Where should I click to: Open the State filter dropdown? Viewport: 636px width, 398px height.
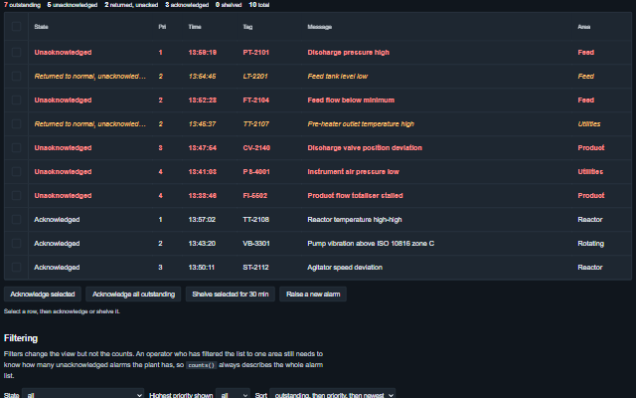pos(82,394)
